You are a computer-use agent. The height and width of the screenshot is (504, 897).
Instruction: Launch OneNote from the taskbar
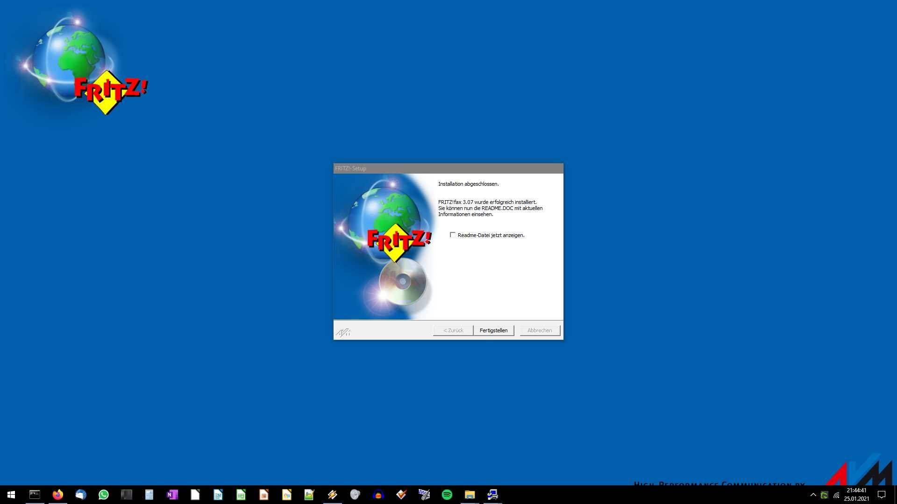click(x=172, y=495)
